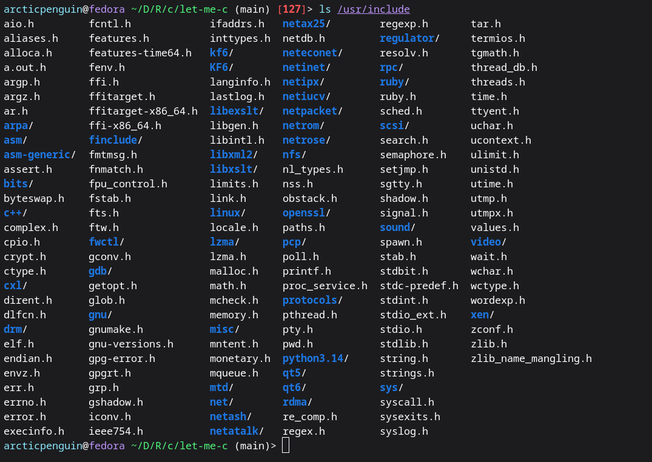Select the zlib_name_mangling.h file name

pos(531,358)
